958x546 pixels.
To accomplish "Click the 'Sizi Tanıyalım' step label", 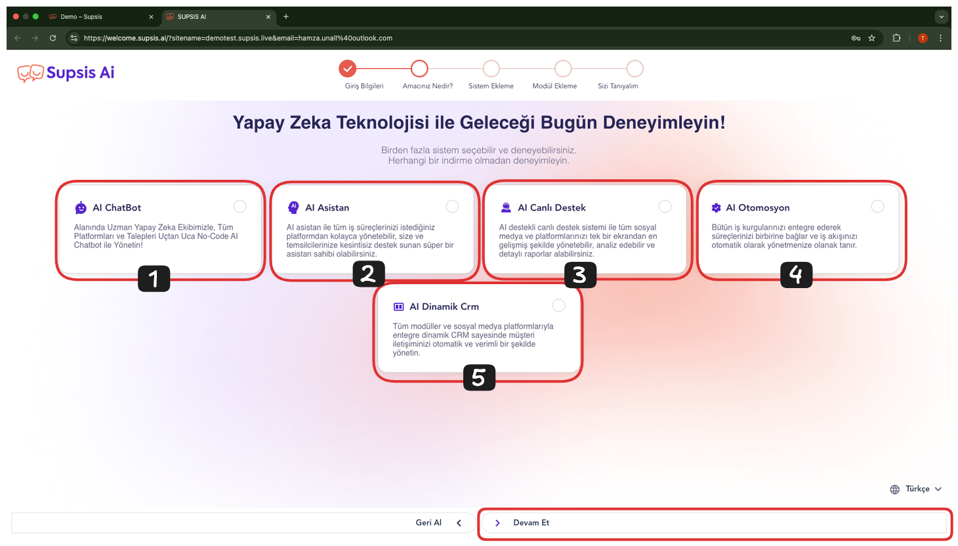I will [x=618, y=86].
